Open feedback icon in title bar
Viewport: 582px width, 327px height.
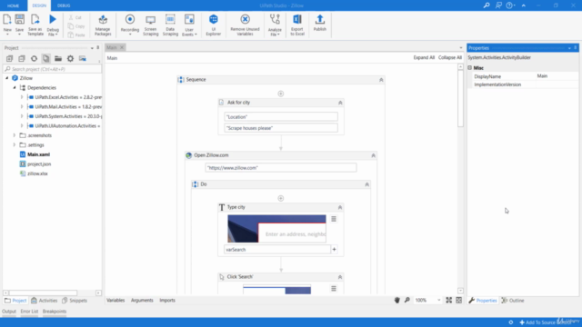coord(498,5)
